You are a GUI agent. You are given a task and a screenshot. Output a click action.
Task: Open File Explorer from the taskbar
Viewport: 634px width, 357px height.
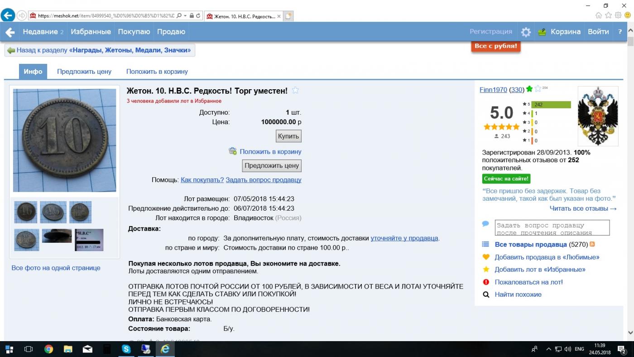[68, 349]
